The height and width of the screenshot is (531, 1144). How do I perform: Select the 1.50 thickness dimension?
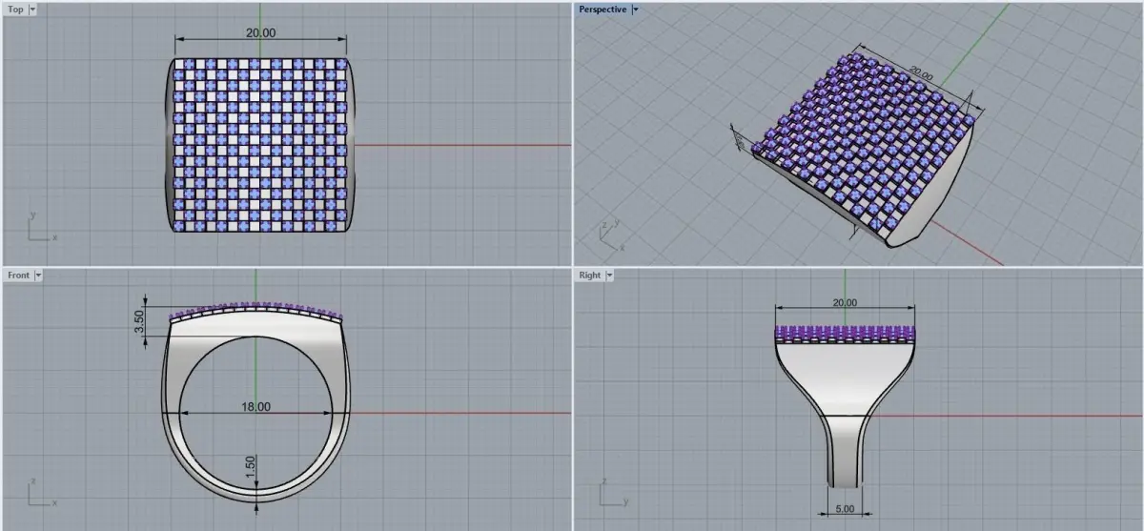pos(250,466)
